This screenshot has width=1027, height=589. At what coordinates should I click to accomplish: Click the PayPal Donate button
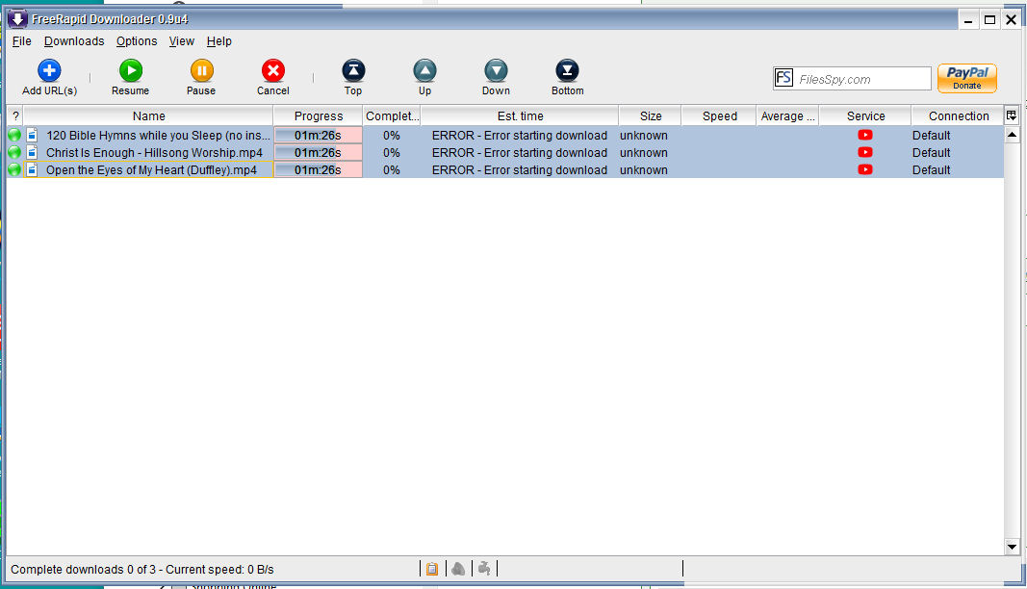(966, 78)
